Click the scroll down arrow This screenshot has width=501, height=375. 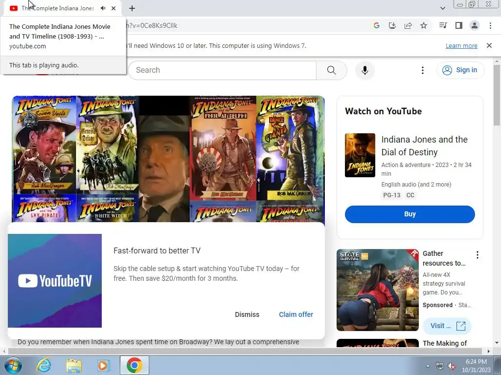coord(497,343)
